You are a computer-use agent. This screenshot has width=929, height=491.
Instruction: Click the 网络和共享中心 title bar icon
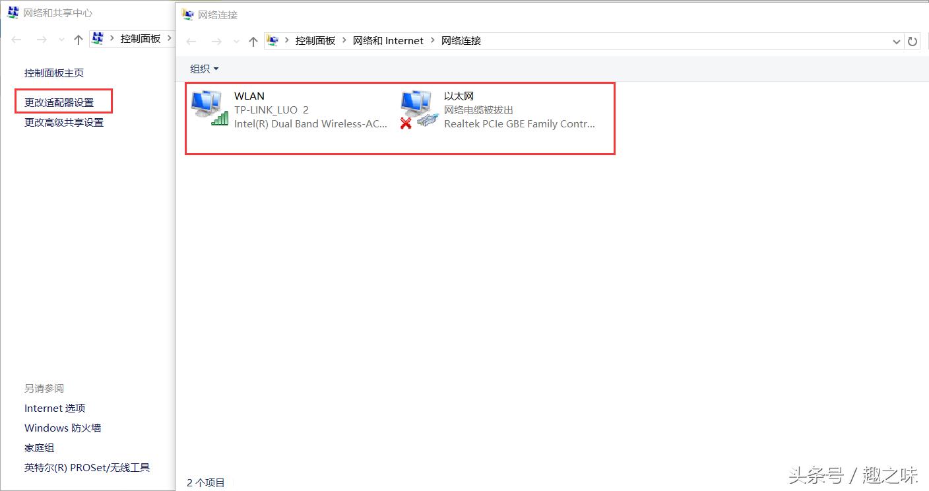point(14,12)
